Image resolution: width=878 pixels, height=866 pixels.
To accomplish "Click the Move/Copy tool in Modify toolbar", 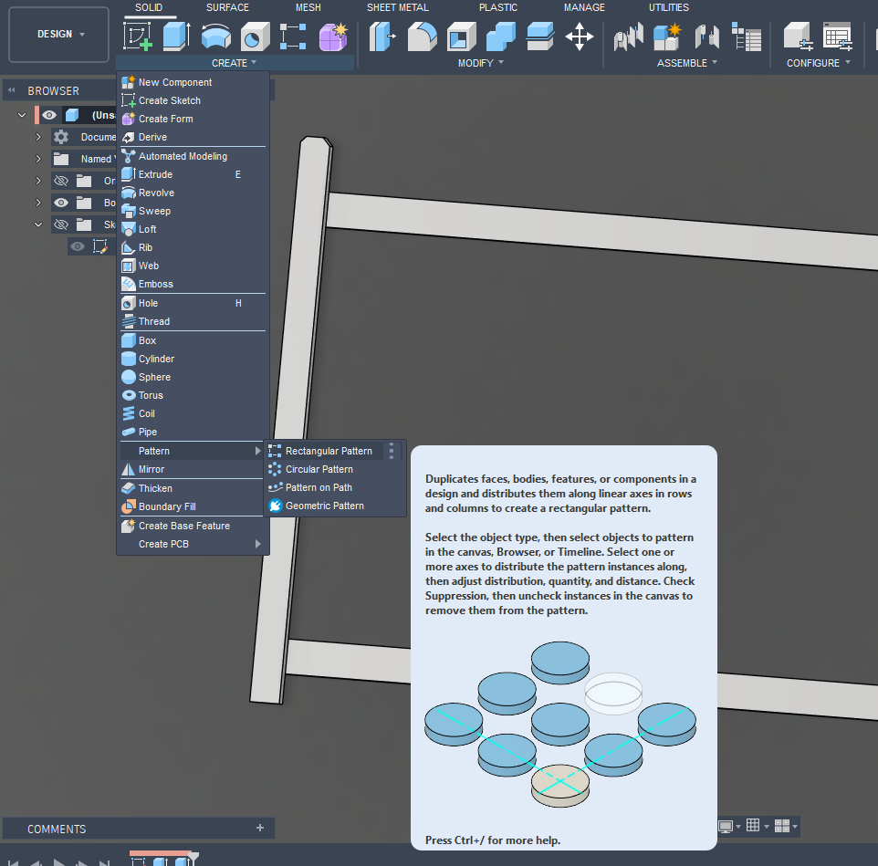I will pos(579,37).
